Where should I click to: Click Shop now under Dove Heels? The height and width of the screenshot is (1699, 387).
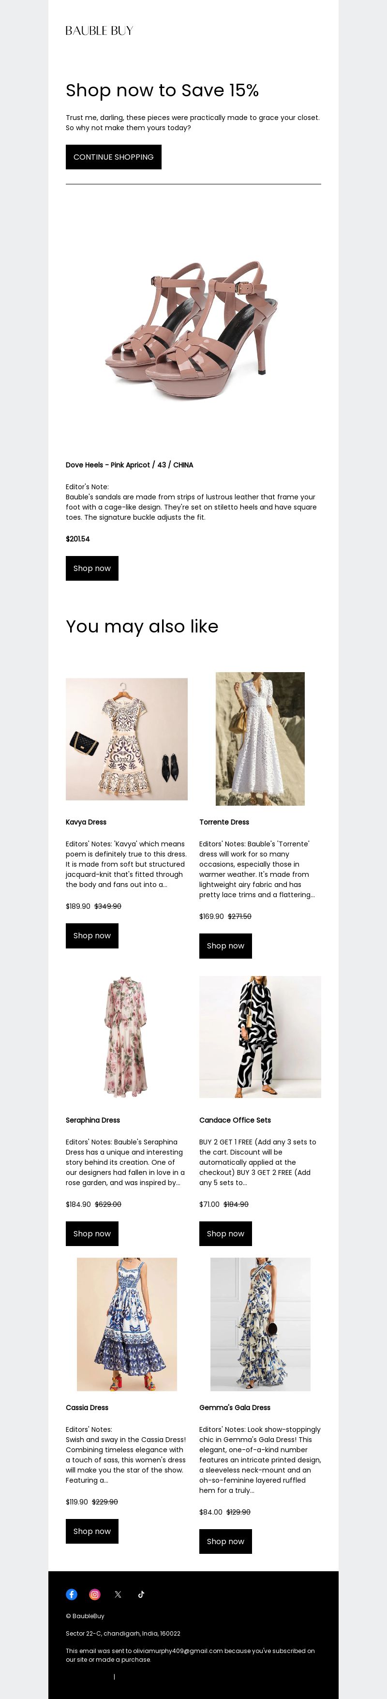coord(92,569)
